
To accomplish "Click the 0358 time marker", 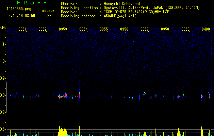I will 165,29.
